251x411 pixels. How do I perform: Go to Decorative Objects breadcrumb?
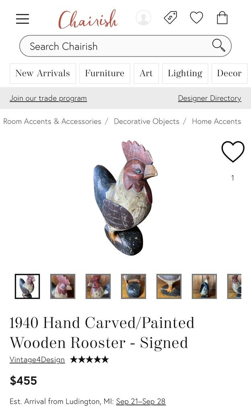[146, 121]
